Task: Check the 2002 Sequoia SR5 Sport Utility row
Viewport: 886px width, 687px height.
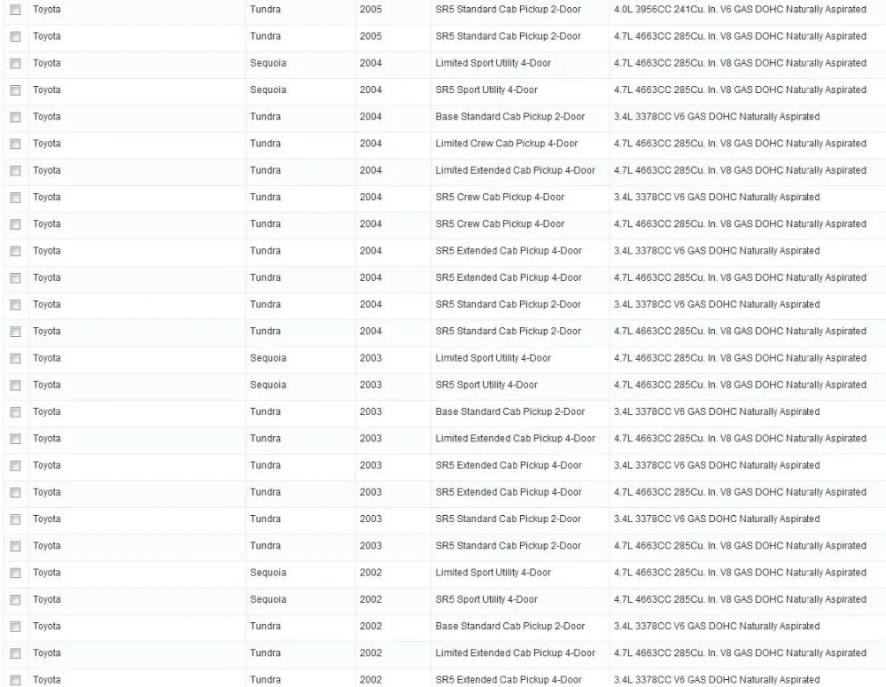Action: click(x=15, y=600)
